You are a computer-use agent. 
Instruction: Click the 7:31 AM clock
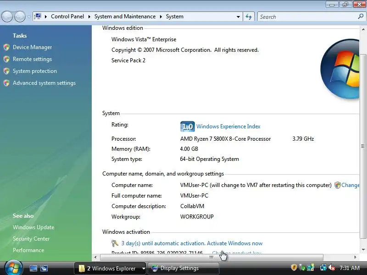pos(350,268)
